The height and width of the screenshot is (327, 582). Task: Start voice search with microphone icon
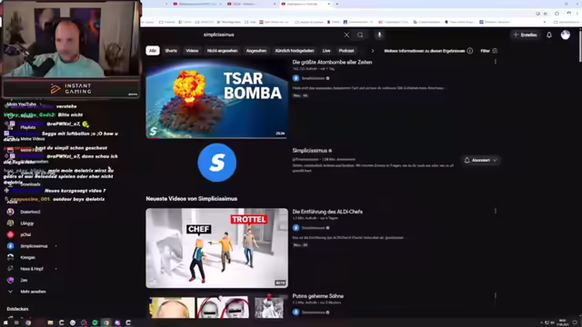point(379,35)
